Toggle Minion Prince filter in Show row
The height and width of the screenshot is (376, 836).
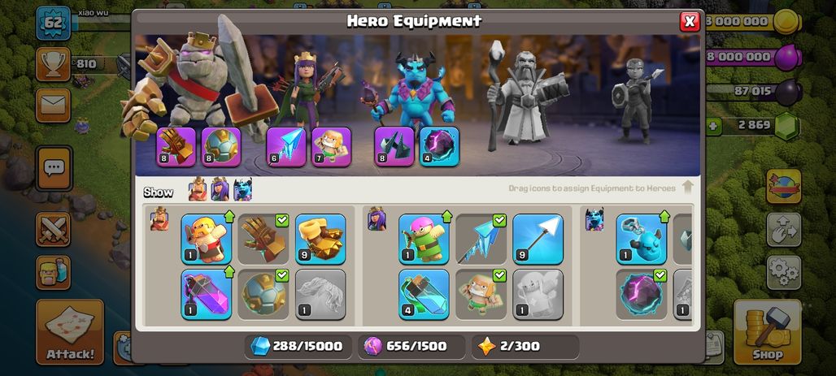pos(242,189)
